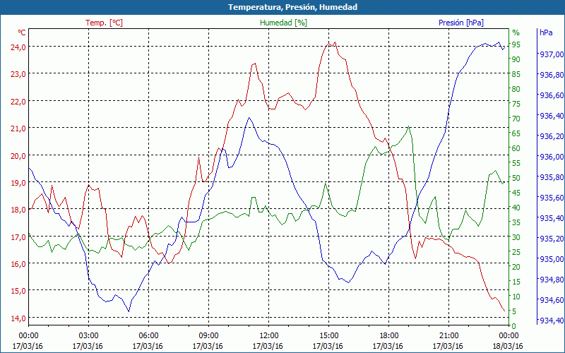Click the 934,60 pressure axis tick
The width and height of the screenshot is (565, 353).
pos(551,300)
